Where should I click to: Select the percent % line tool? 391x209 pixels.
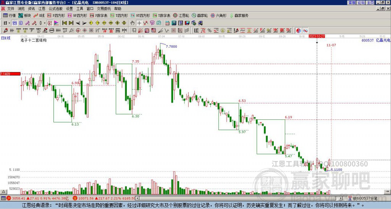(x=210, y=31)
